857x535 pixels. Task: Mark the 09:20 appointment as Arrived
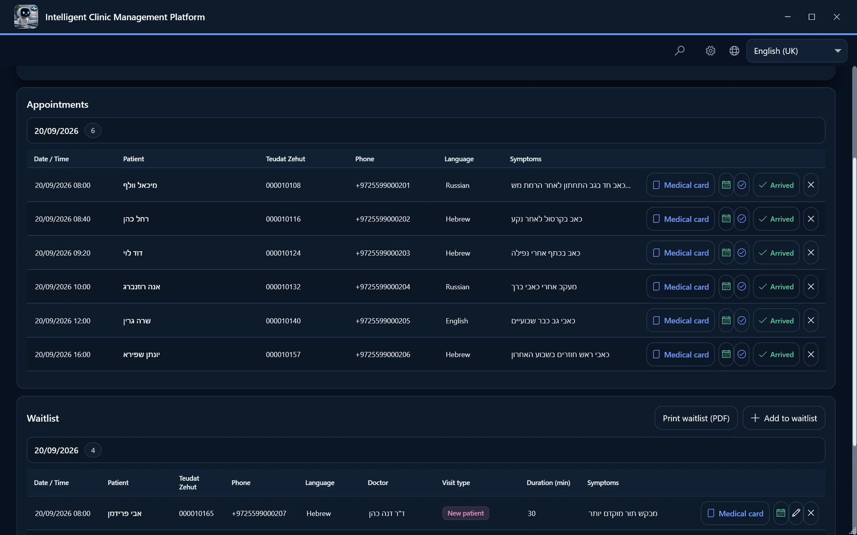(776, 253)
